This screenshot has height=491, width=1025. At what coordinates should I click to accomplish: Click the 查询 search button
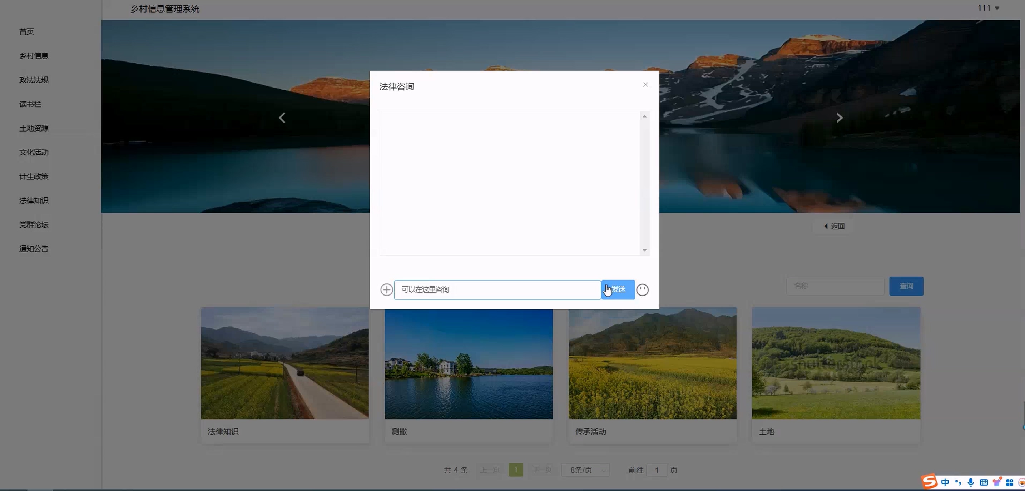pos(906,286)
